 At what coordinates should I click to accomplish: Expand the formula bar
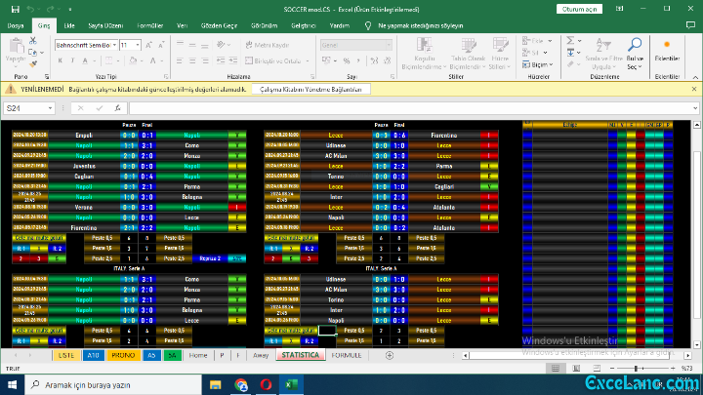[x=695, y=108]
